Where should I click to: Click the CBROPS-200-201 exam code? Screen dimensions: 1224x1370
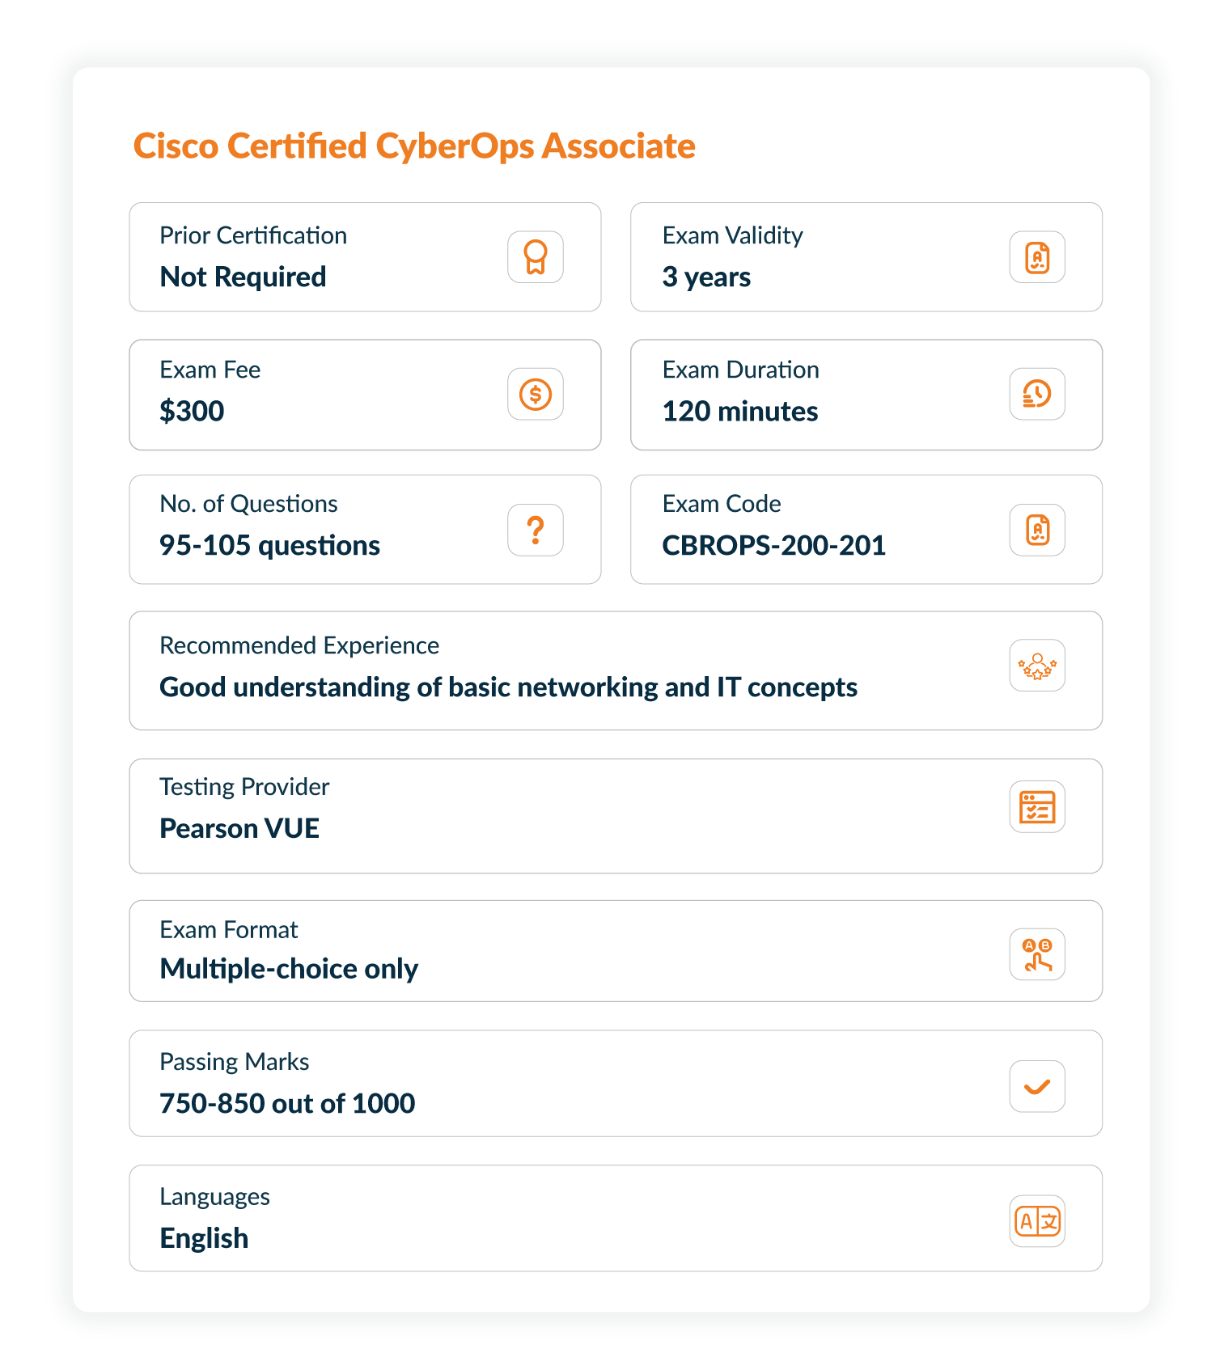(x=773, y=546)
